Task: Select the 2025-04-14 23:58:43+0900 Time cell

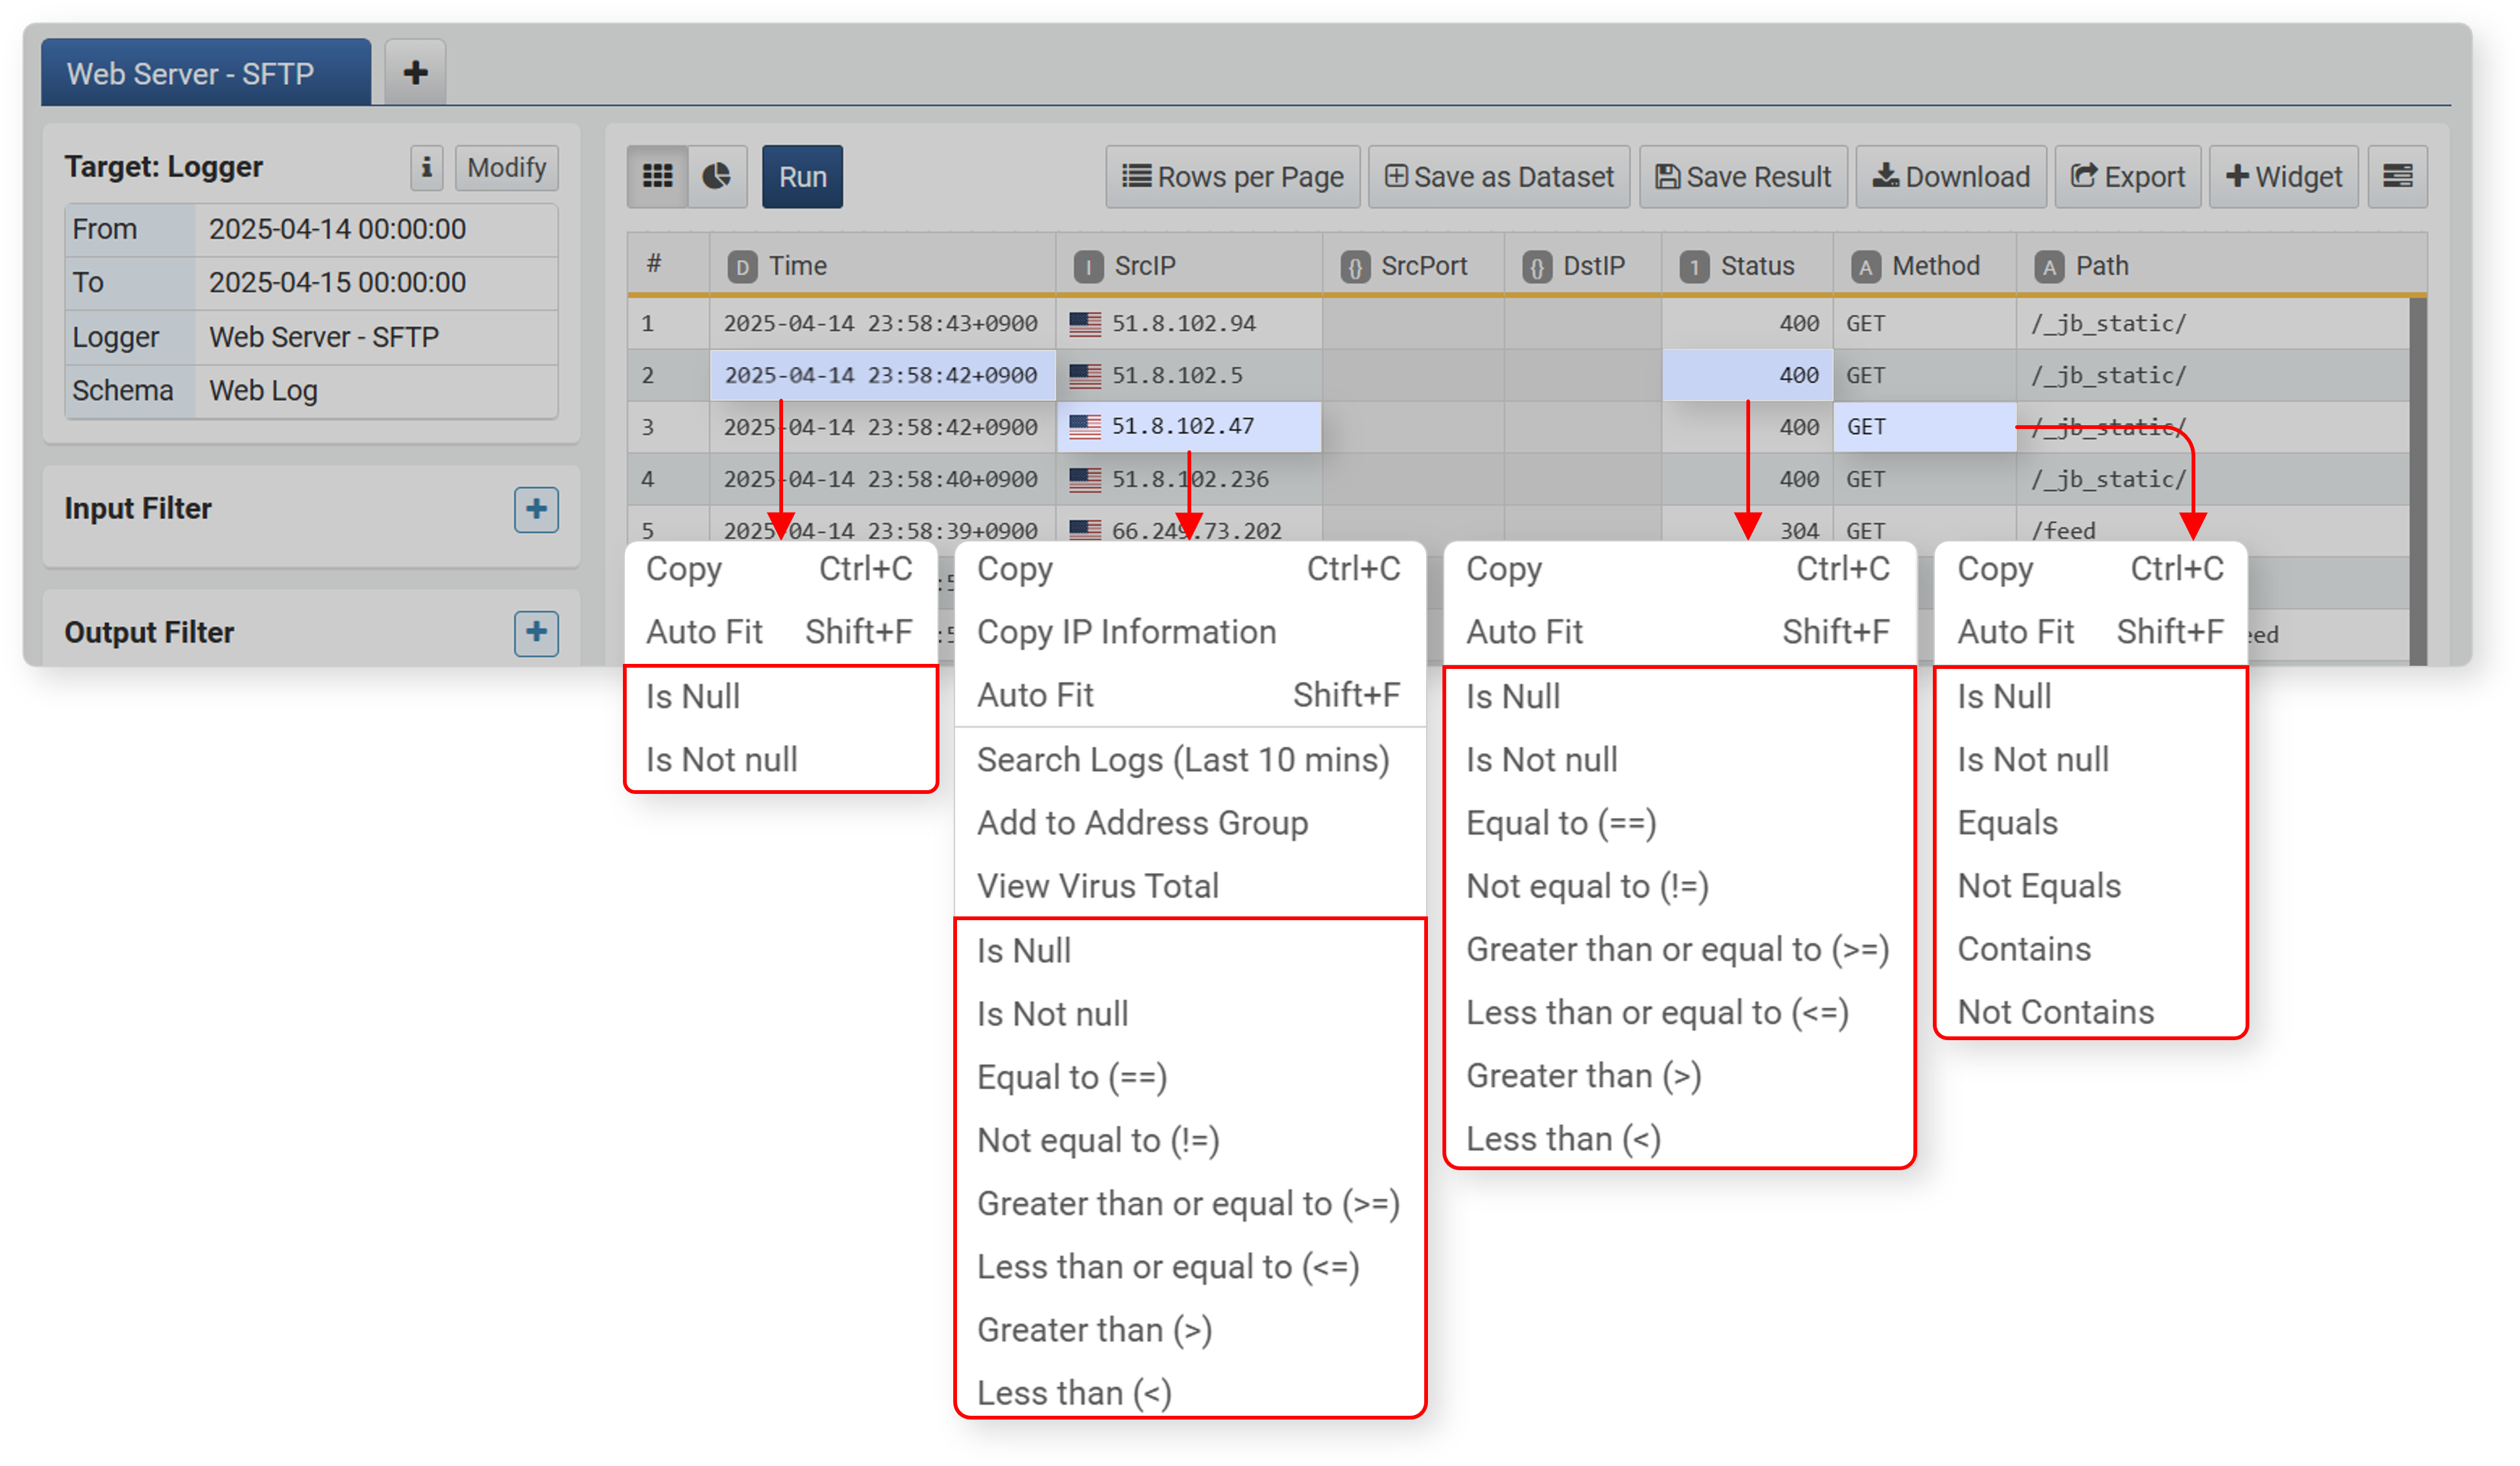Action: pos(882,323)
